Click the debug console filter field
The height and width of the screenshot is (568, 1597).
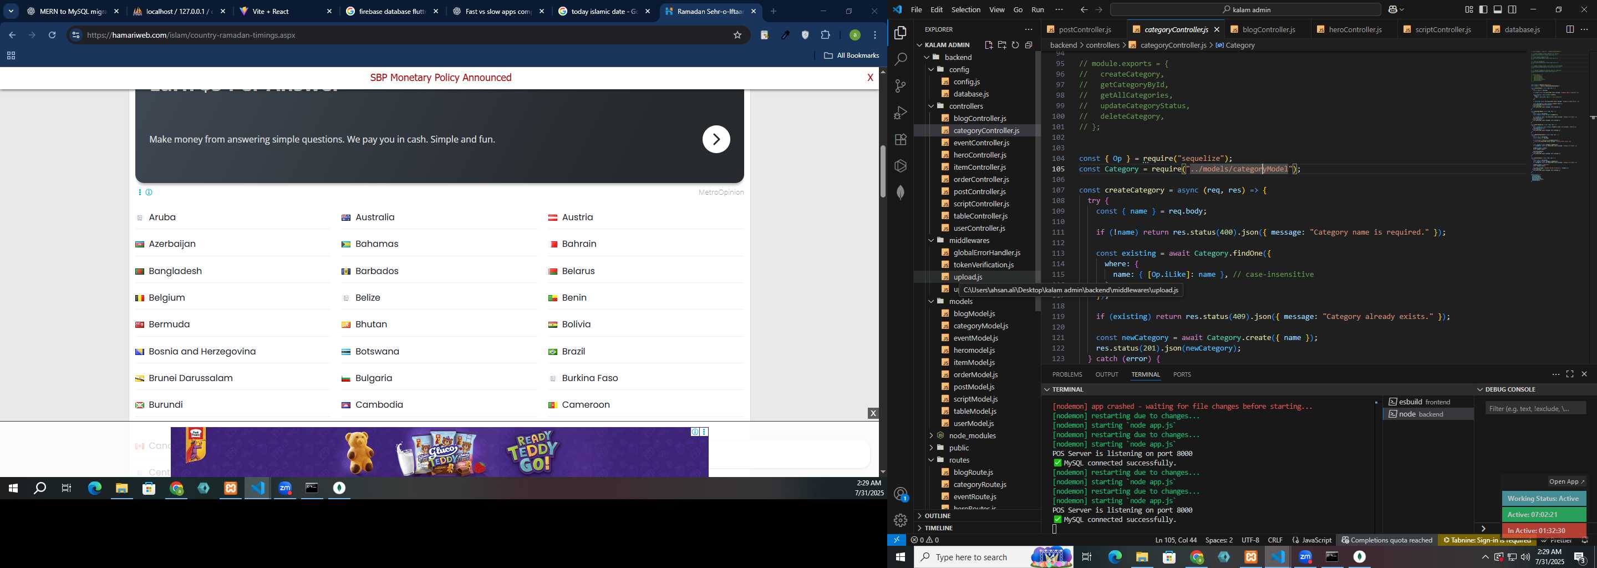point(1535,408)
